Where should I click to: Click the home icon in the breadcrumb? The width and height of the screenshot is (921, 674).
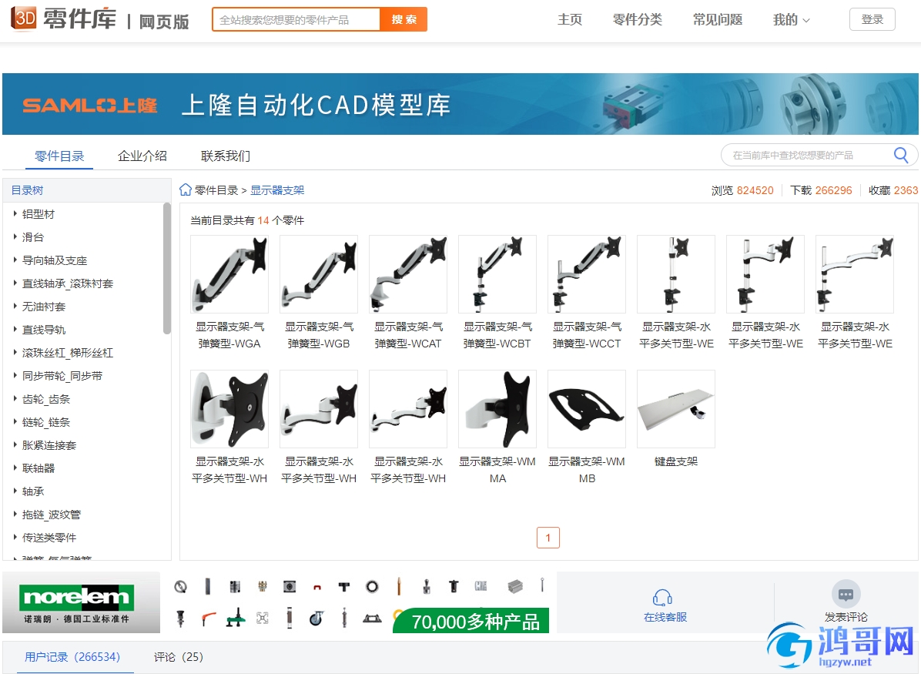[x=186, y=189]
